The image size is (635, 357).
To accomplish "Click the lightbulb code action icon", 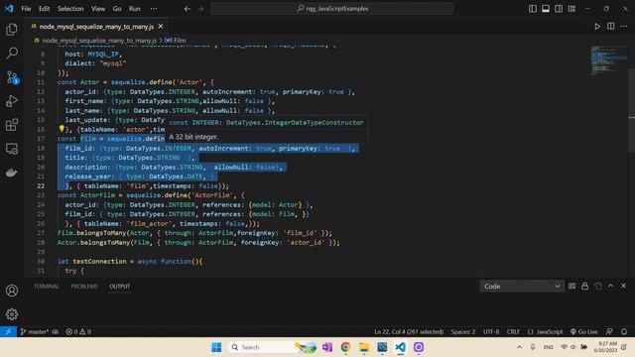I will 62,129.
